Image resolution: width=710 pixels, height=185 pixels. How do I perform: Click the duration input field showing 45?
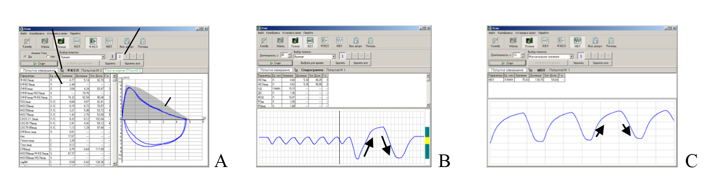click(284, 55)
